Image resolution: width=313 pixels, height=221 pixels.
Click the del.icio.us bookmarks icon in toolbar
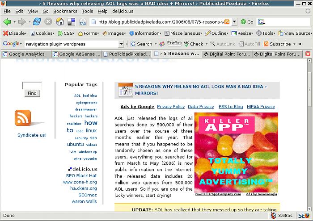click(71, 22)
